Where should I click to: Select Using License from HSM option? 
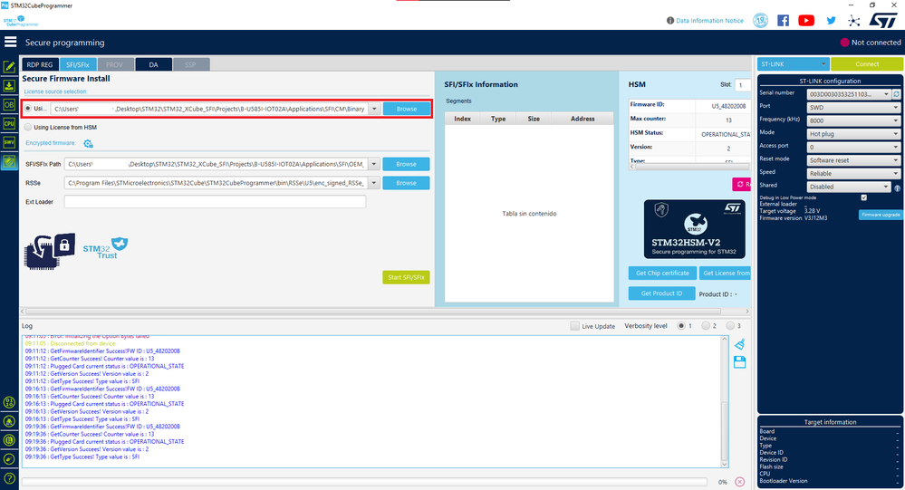(x=28, y=127)
